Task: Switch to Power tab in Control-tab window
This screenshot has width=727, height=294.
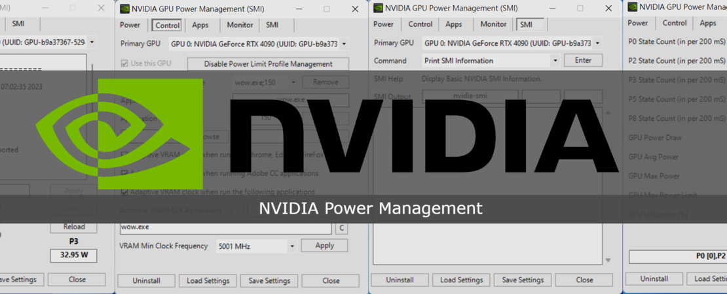Action: 130,25
